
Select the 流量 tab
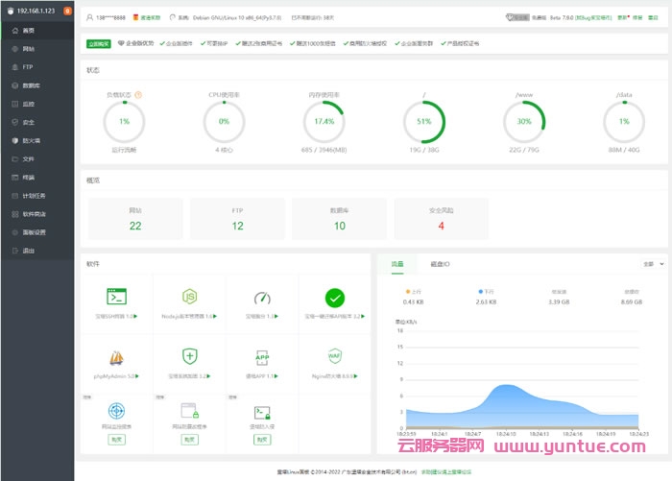(x=397, y=263)
